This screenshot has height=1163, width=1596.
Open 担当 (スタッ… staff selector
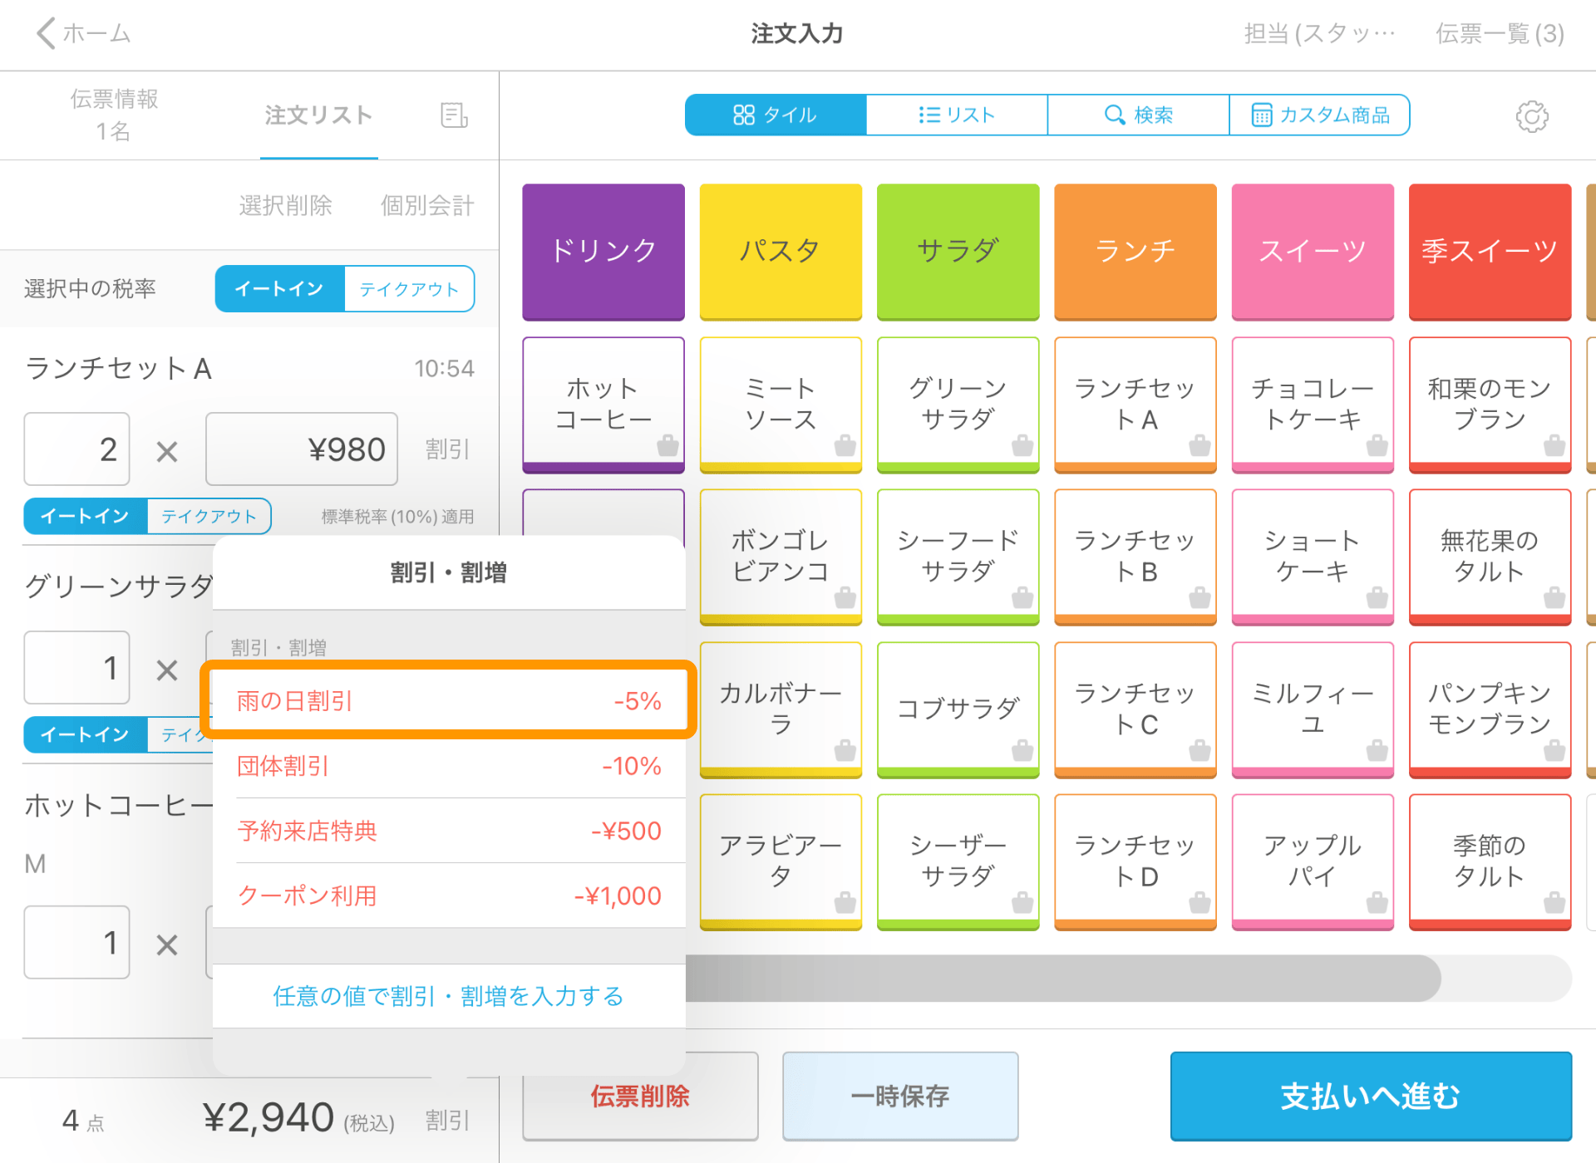pyautogui.click(x=1320, y=33)
